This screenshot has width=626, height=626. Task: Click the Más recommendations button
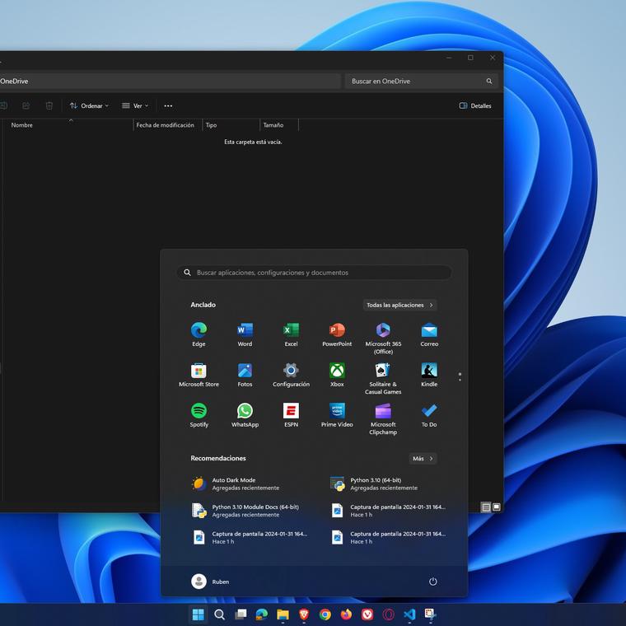423,459
